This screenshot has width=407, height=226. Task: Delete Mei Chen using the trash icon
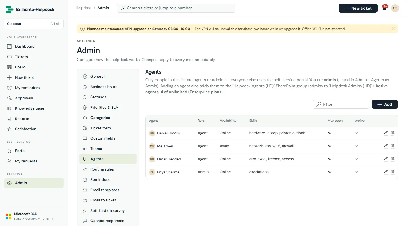click(392, 146)
